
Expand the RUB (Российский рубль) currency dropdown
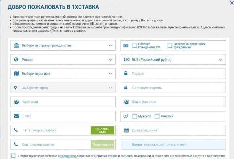[173, 60]
